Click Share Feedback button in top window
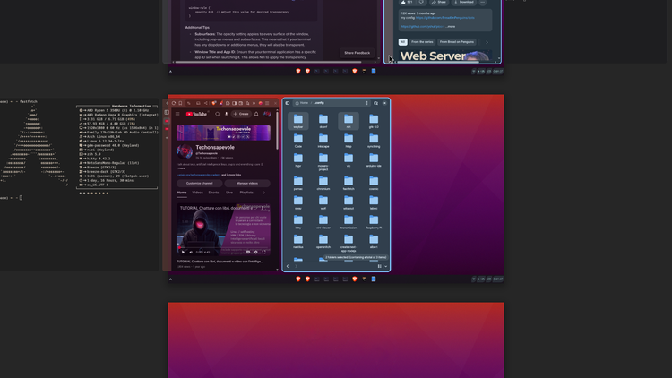672x378 pixels. click(357, 53)
